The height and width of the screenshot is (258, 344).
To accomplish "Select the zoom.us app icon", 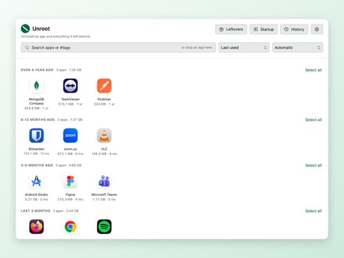I will pyautogui.click(x=70, y=135).
